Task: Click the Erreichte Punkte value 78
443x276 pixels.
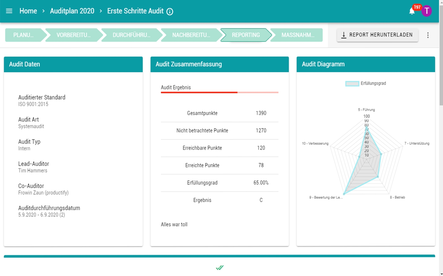Action: [261, 165]
